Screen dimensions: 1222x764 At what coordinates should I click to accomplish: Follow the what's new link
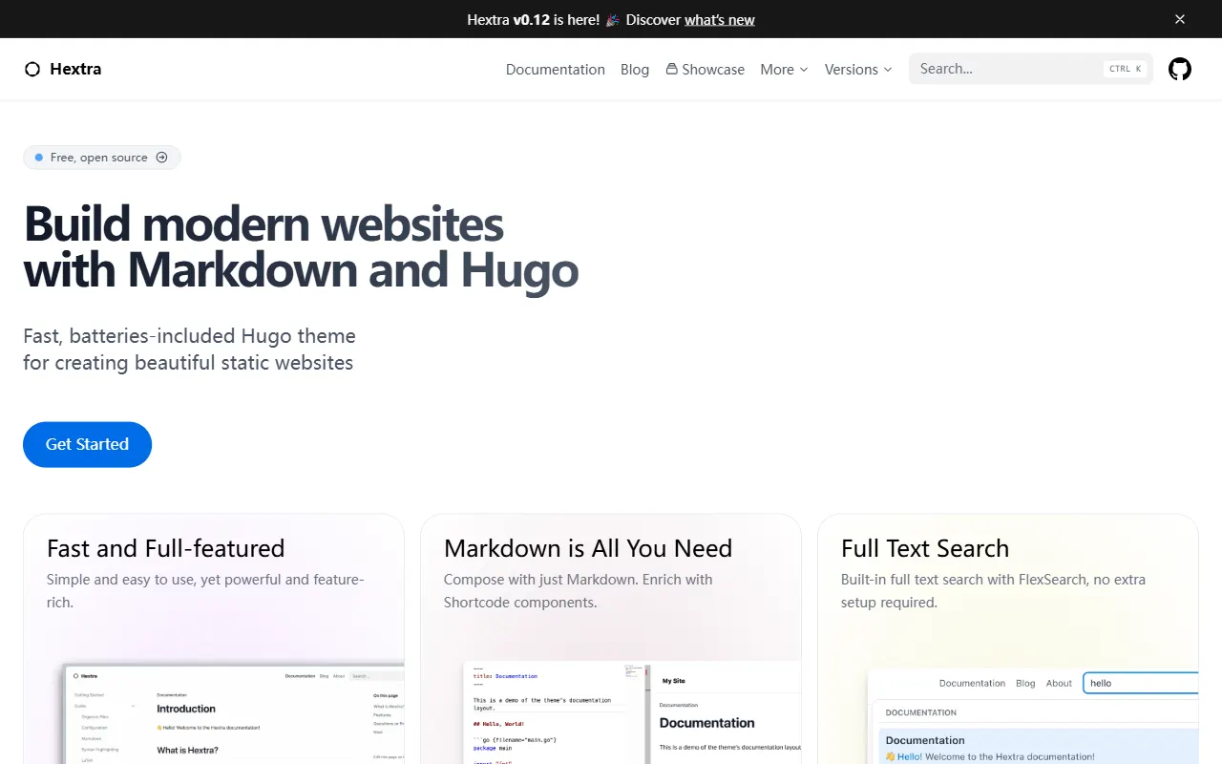[x=720, y=19]
